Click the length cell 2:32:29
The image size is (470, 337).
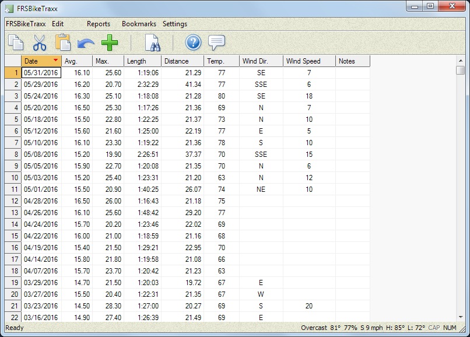point(143,85)
